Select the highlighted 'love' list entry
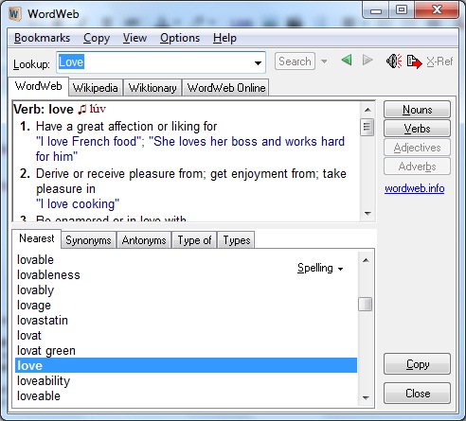The width and height of the screenshot is (466, 421). click(x=186, y=365)
